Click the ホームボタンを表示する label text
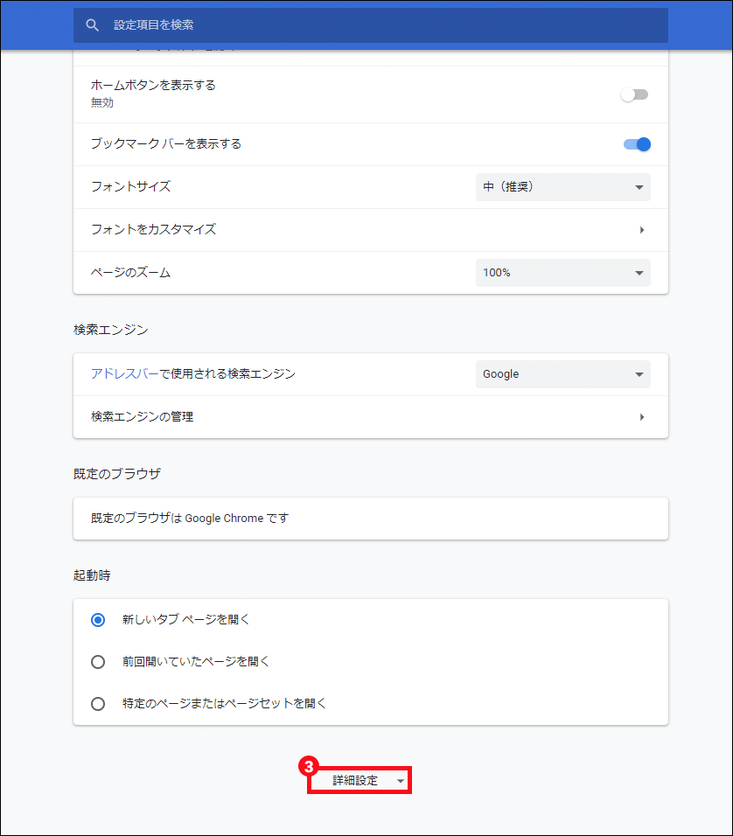Screen dimensions: 733x836 (153, 85)
